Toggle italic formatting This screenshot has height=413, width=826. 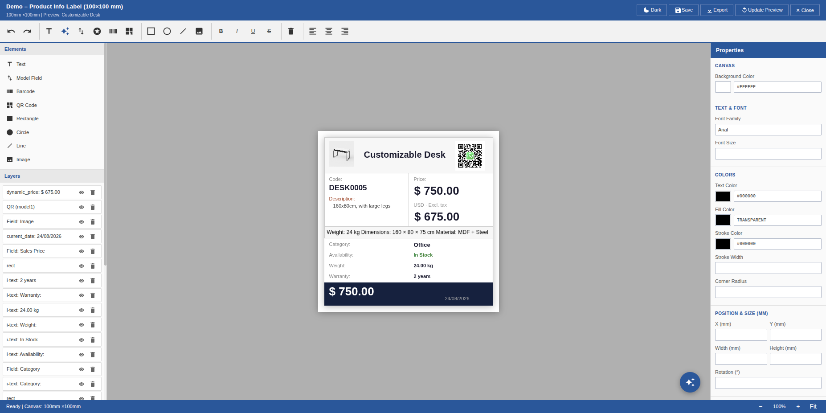click(237, 31)
